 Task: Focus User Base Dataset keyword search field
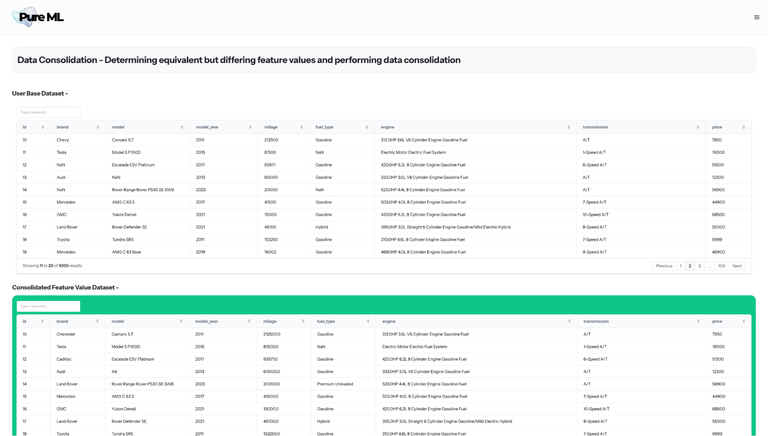(48, 112)
